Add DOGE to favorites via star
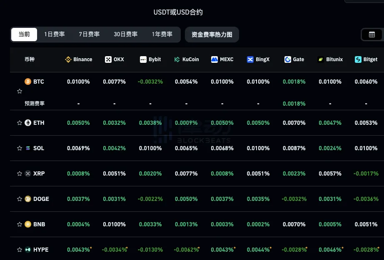Screen dimensions: 384x260 click(x=20, y=199)
